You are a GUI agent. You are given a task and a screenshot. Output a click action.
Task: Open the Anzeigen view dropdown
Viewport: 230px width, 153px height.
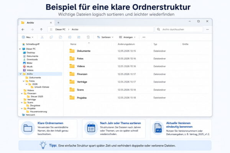[127, 37]
